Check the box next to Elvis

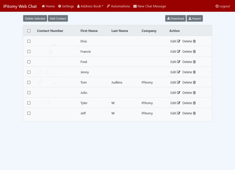29,41
